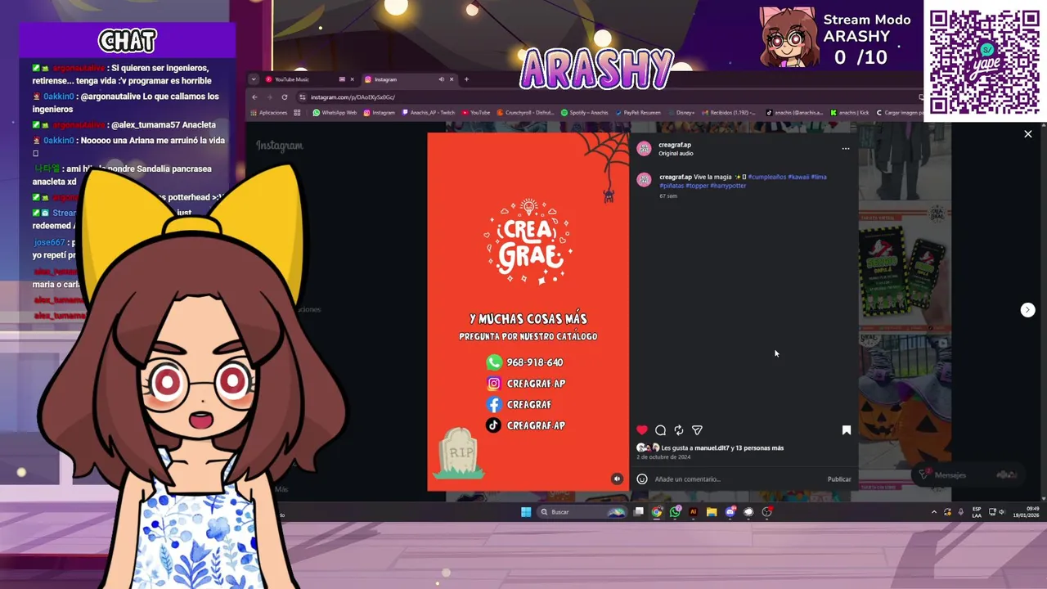Open WhatsApp from the taskbar

click(675, 512)
